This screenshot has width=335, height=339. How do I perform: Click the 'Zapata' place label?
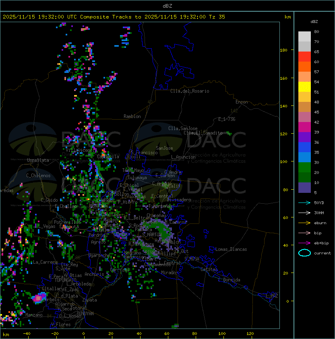[89, 300]
